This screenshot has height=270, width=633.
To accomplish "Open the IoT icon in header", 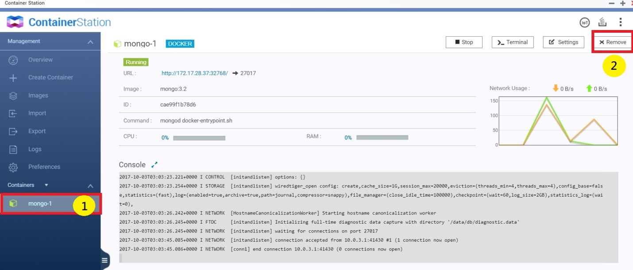I will (x=585, y=22).
